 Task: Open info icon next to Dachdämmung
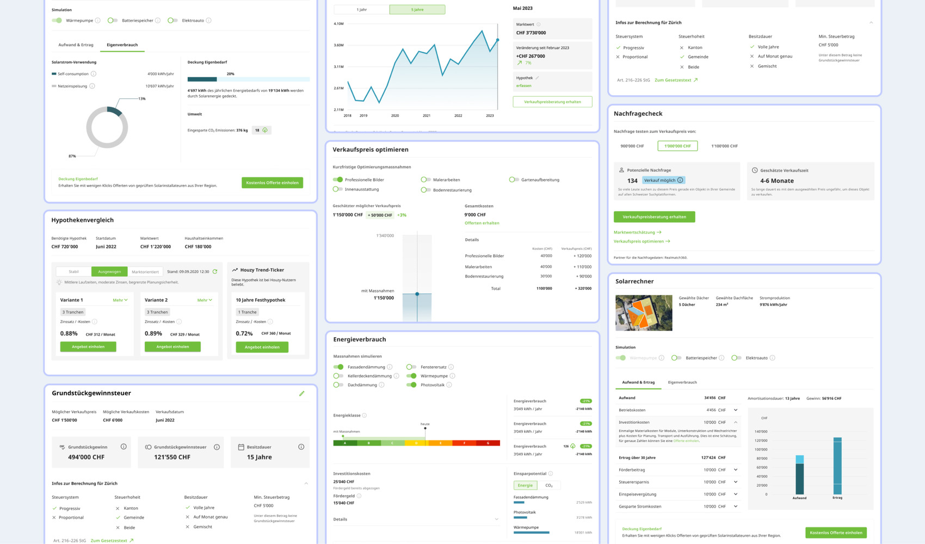coord(381,385)
